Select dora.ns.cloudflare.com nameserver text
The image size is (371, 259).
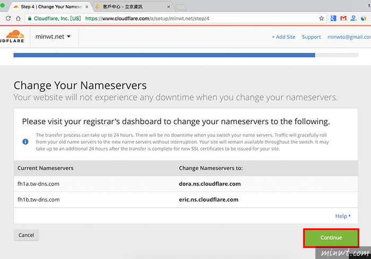[x=210, y=184]
